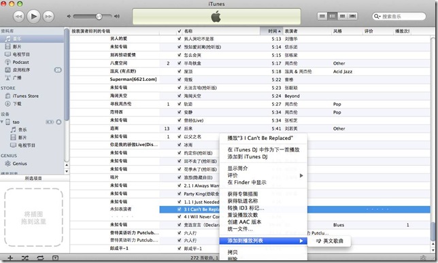
Task: Select the 英文歌曲 playlist in submenu
Action: click(x=329, y=241)
